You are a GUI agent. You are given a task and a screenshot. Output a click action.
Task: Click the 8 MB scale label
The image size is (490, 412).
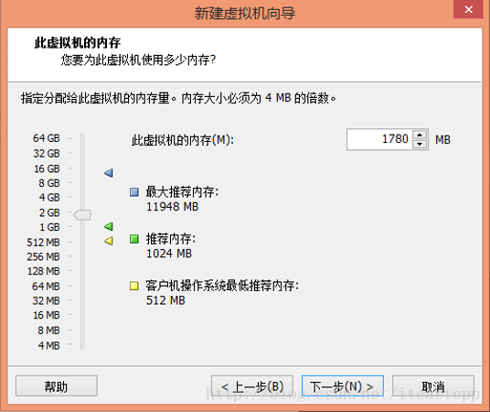click(x=48, y=331)
